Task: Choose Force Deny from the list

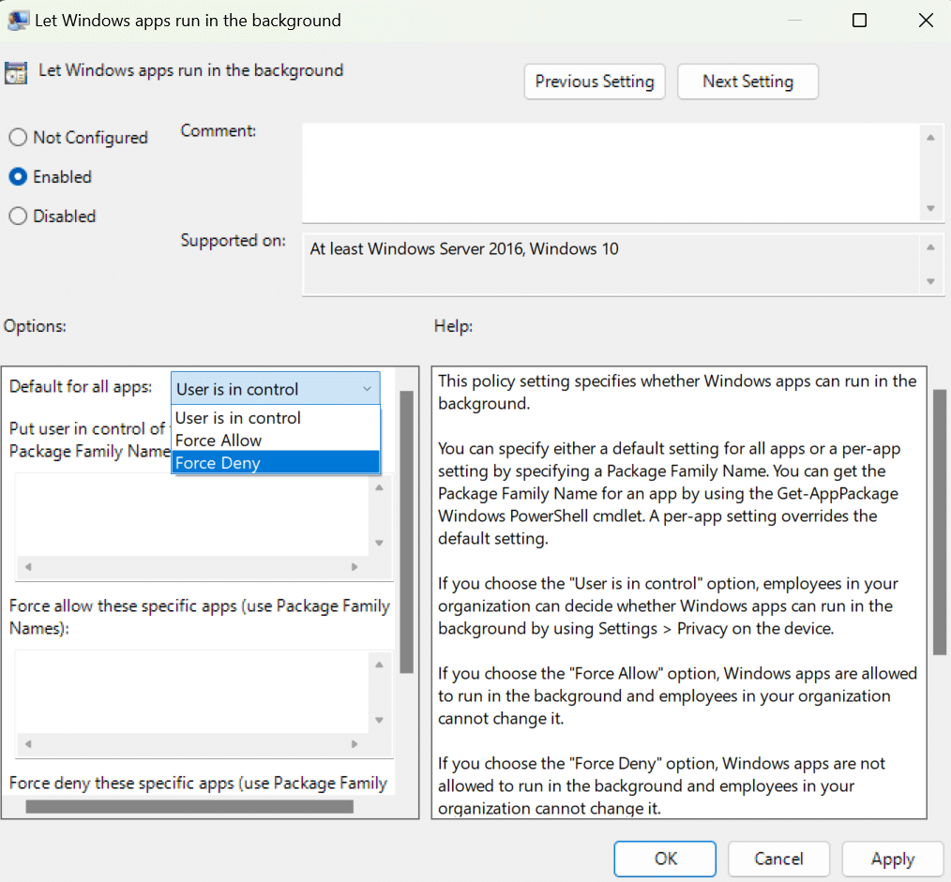Action: point(276,463)
